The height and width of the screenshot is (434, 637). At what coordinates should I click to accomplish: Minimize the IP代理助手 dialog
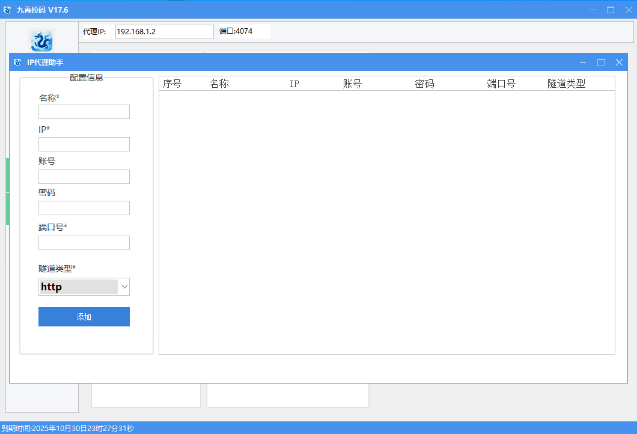click(582, 63)
